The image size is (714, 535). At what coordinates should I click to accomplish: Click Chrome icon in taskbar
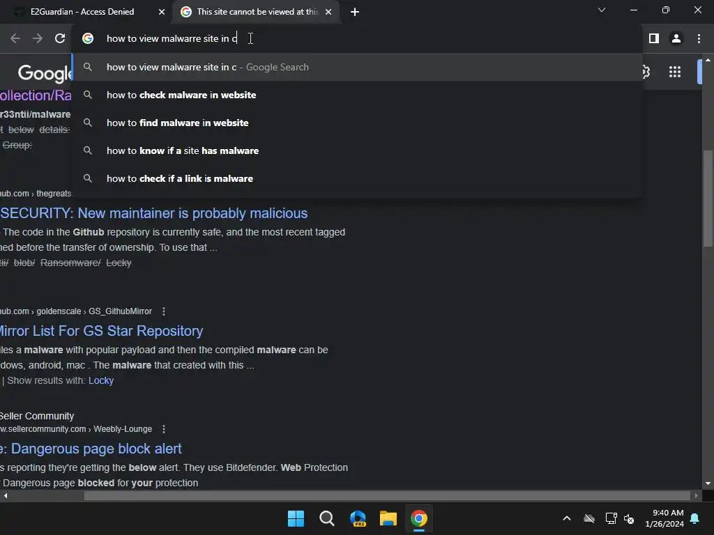pyautogui.click(x=419, y=518)
